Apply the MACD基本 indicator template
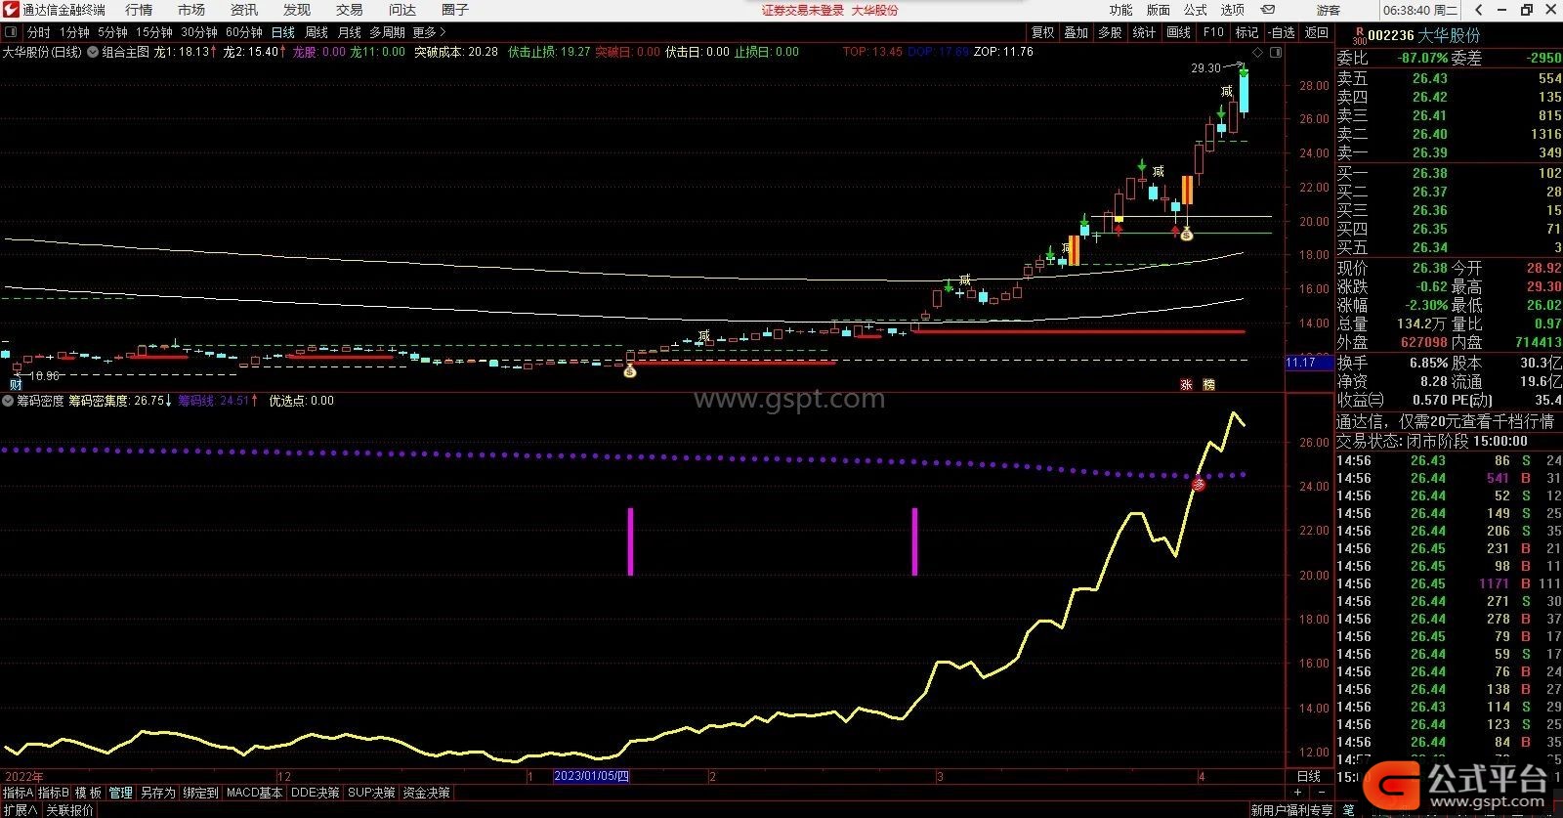Viewport: 1563px width, 818px height. [x=254, y=793]
